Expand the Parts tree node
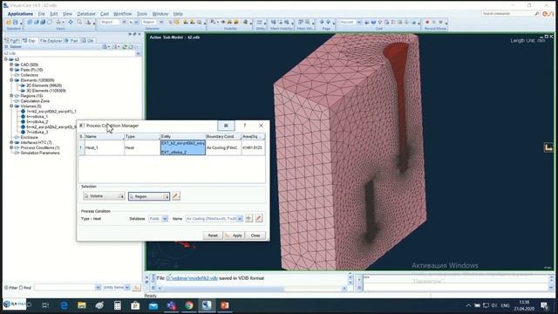The width and height of the screenshot is (558, 314). click(x=11, y=70)
